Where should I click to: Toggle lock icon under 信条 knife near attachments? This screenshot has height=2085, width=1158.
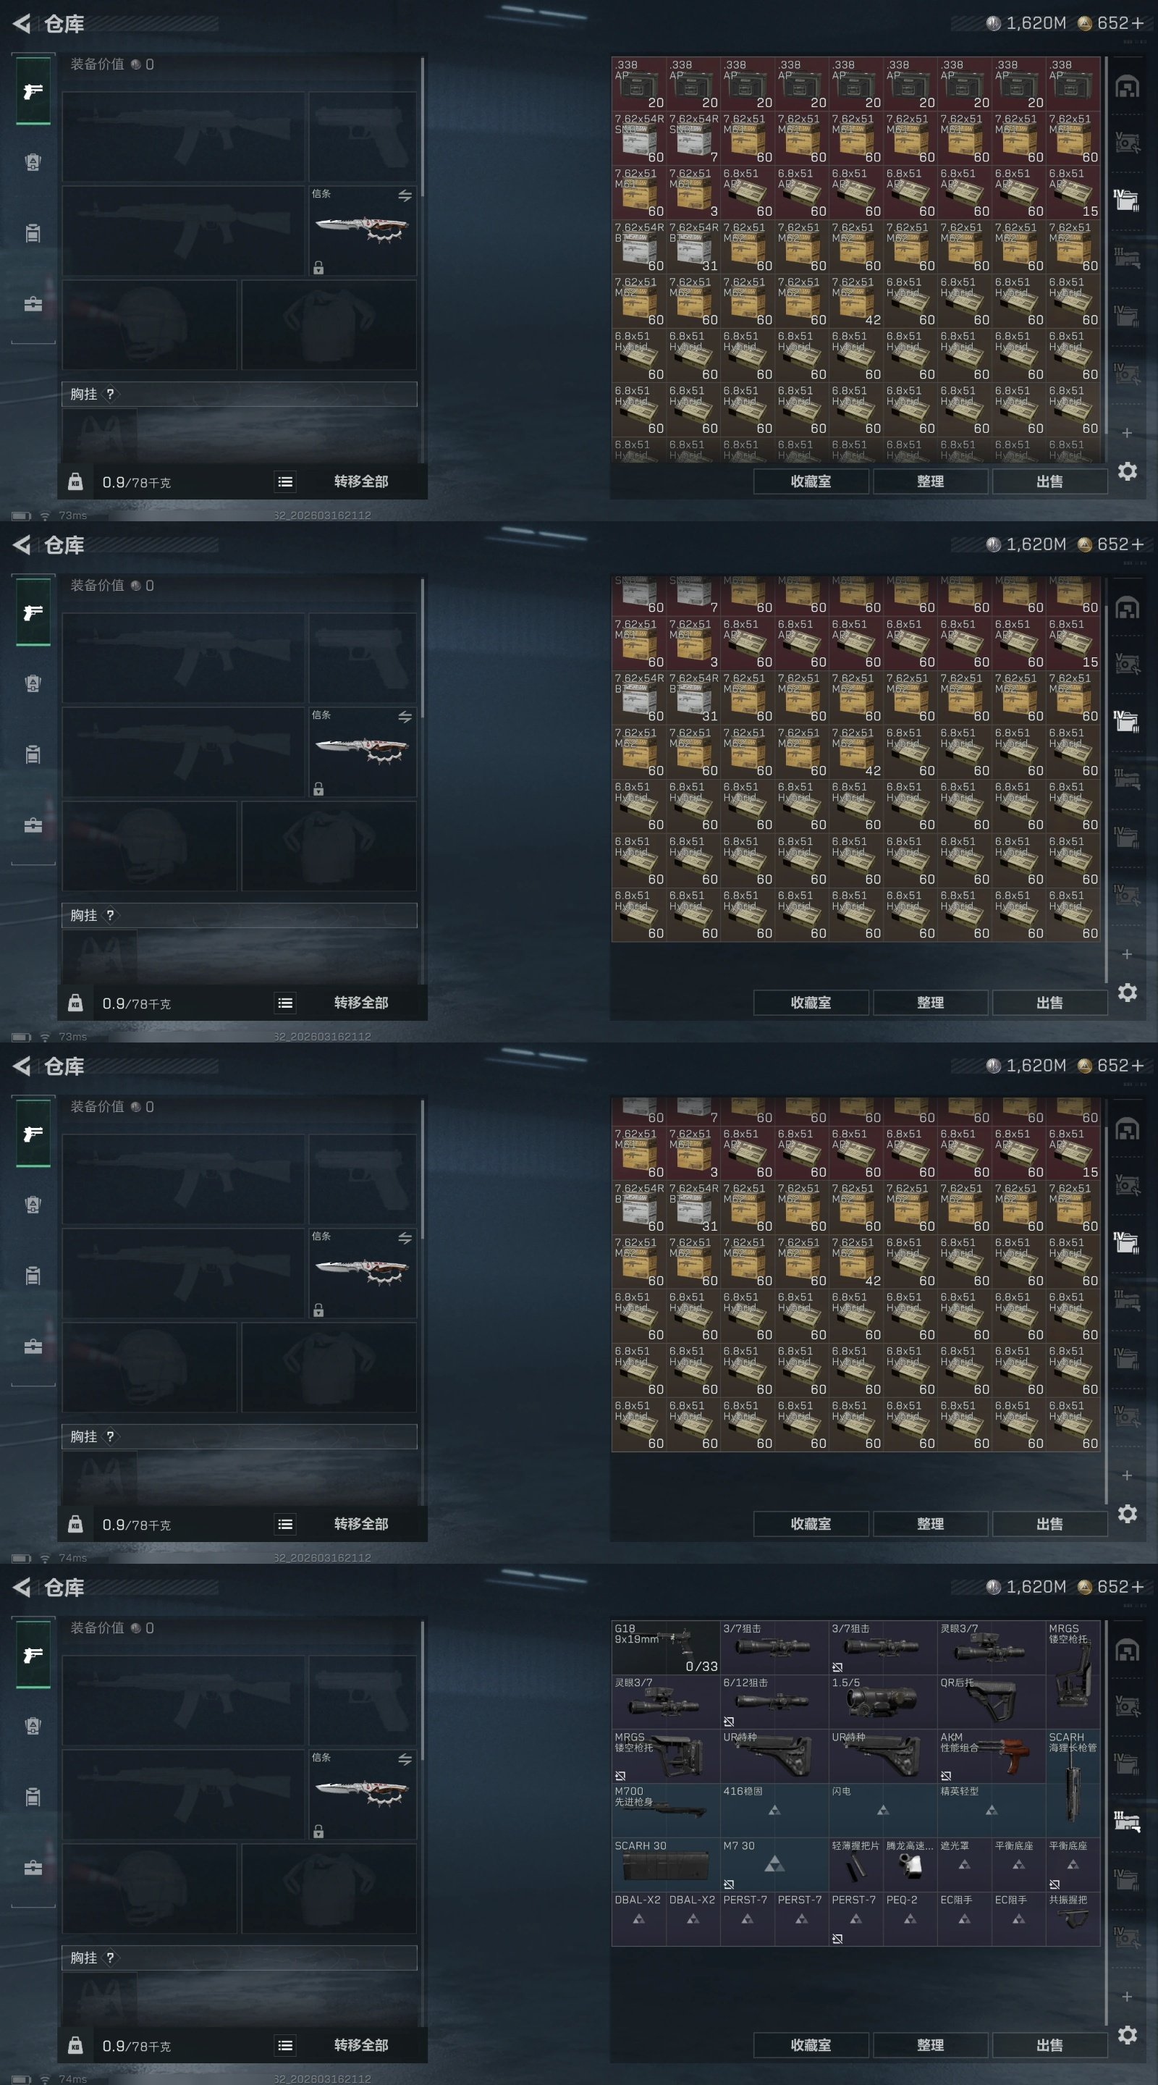(319, 1831)
